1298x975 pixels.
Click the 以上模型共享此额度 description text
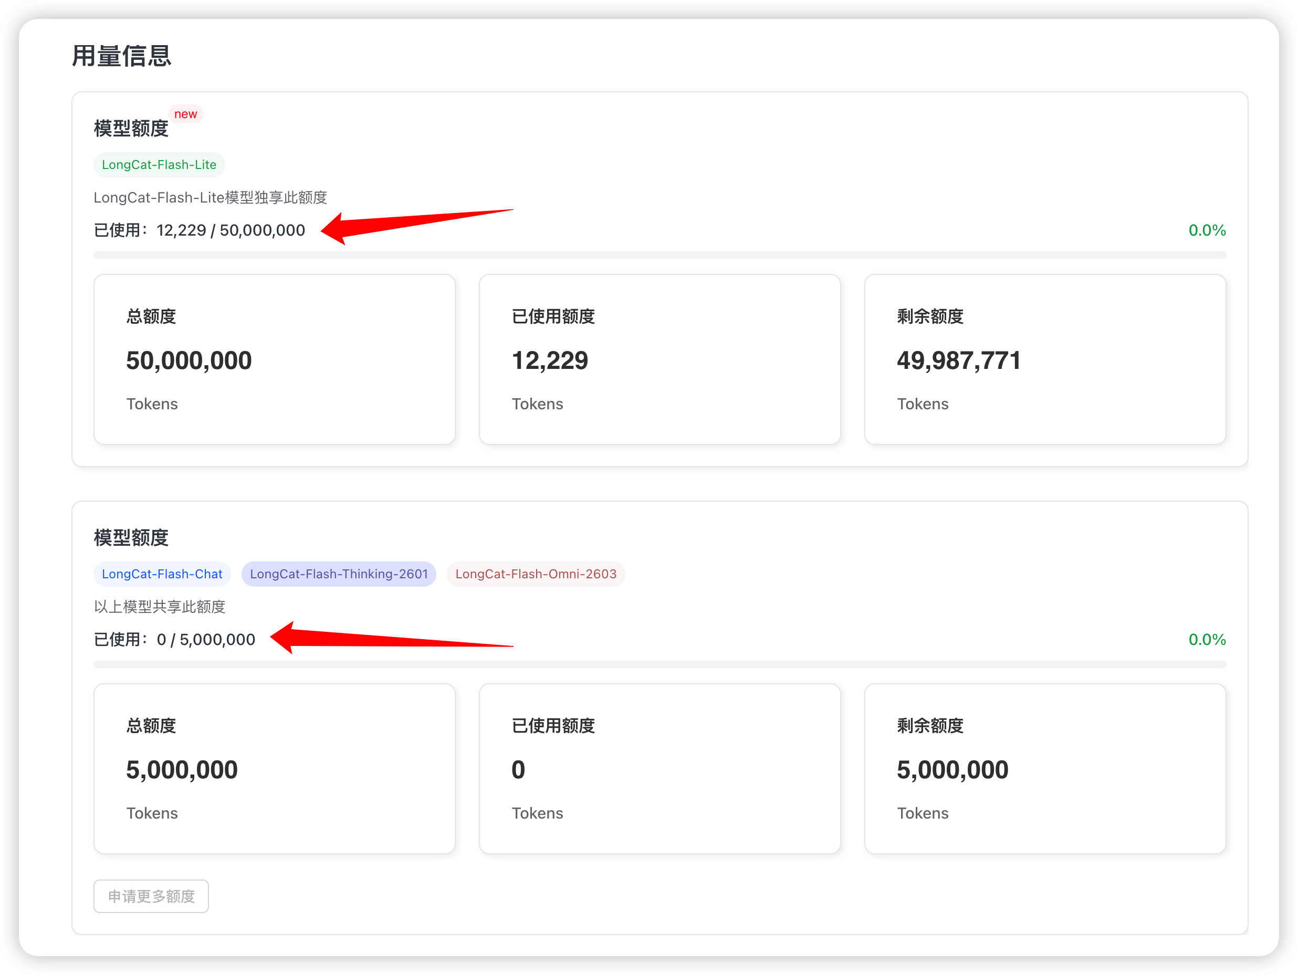pyautogui.click(x=160, y=607)
